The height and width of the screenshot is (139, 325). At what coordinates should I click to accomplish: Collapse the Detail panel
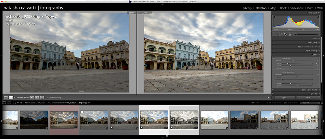point(319,55)
